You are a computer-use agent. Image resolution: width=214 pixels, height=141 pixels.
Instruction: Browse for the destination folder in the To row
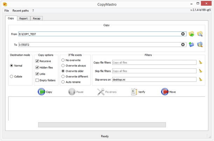tap(191, 44)
